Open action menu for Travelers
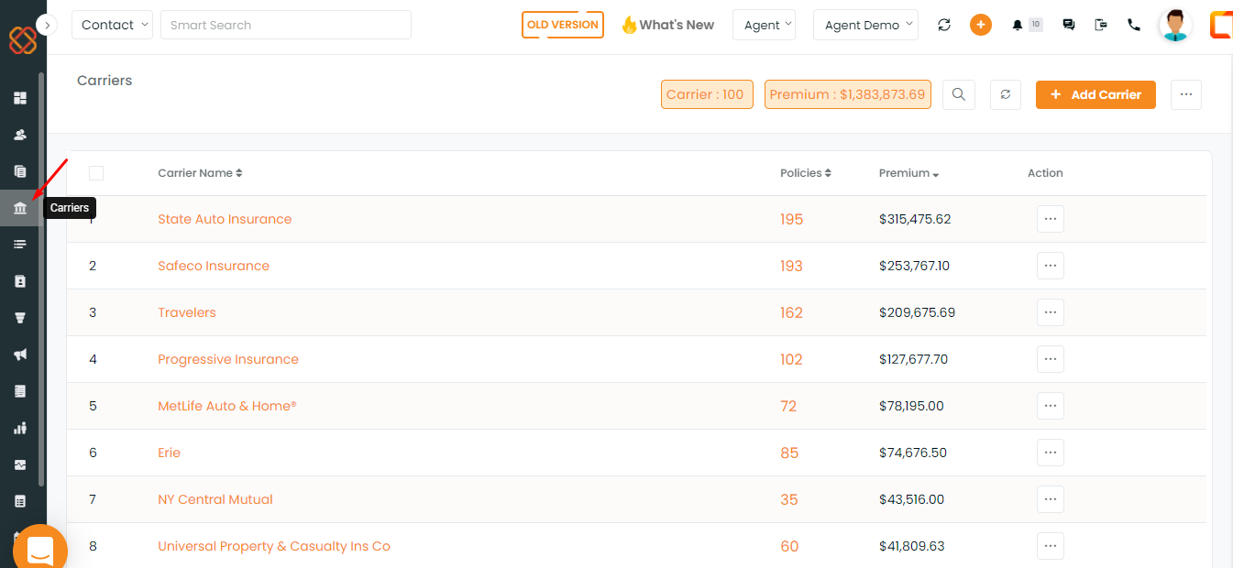Viewport: 1233px width, 568px height. pos(1051,312)
